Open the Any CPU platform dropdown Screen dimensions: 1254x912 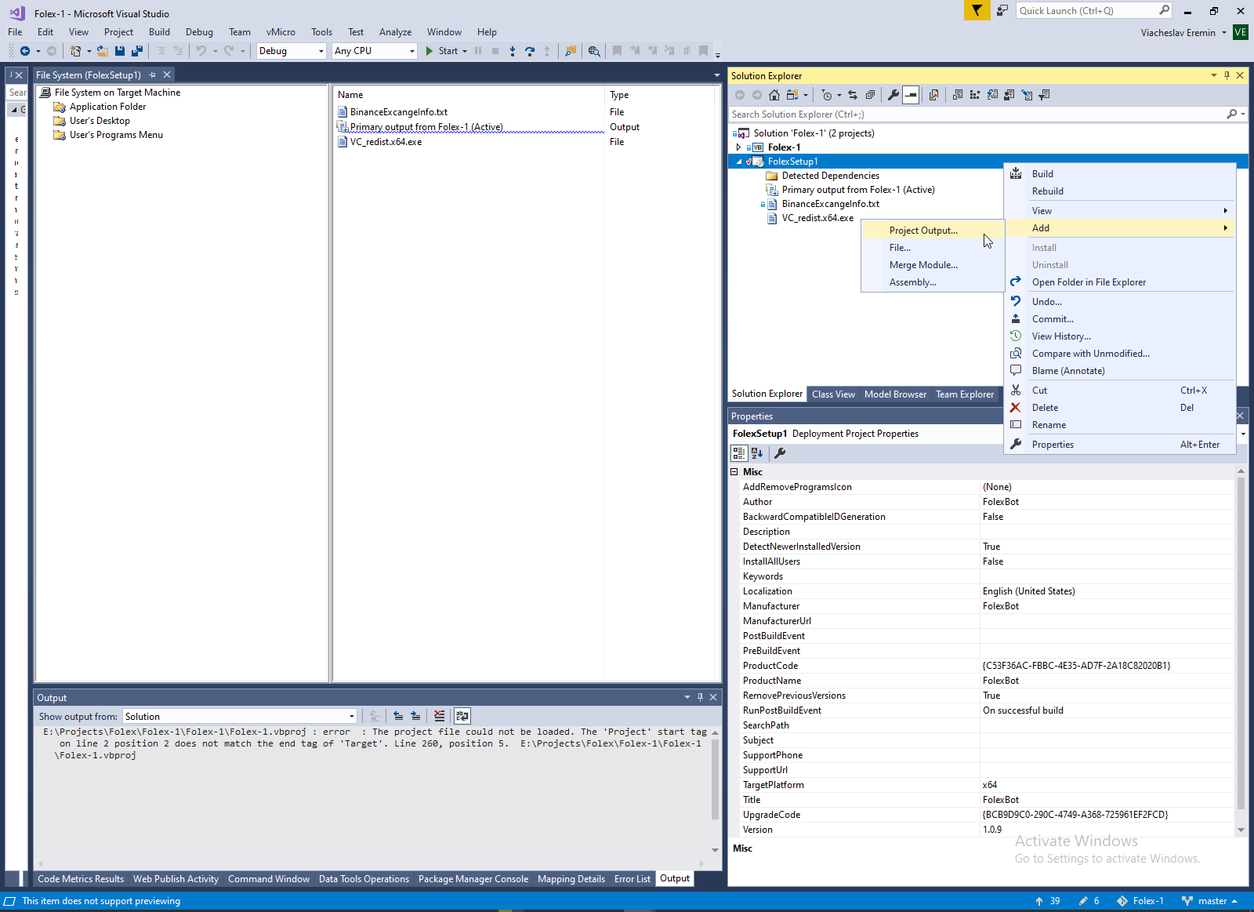tap(375, 51)
